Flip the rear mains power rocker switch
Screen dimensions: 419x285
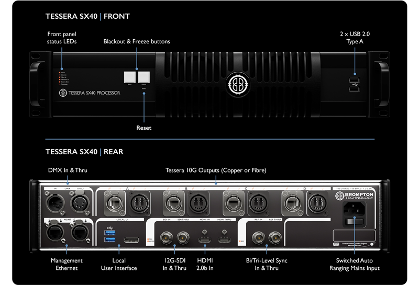tap(354, 222)
